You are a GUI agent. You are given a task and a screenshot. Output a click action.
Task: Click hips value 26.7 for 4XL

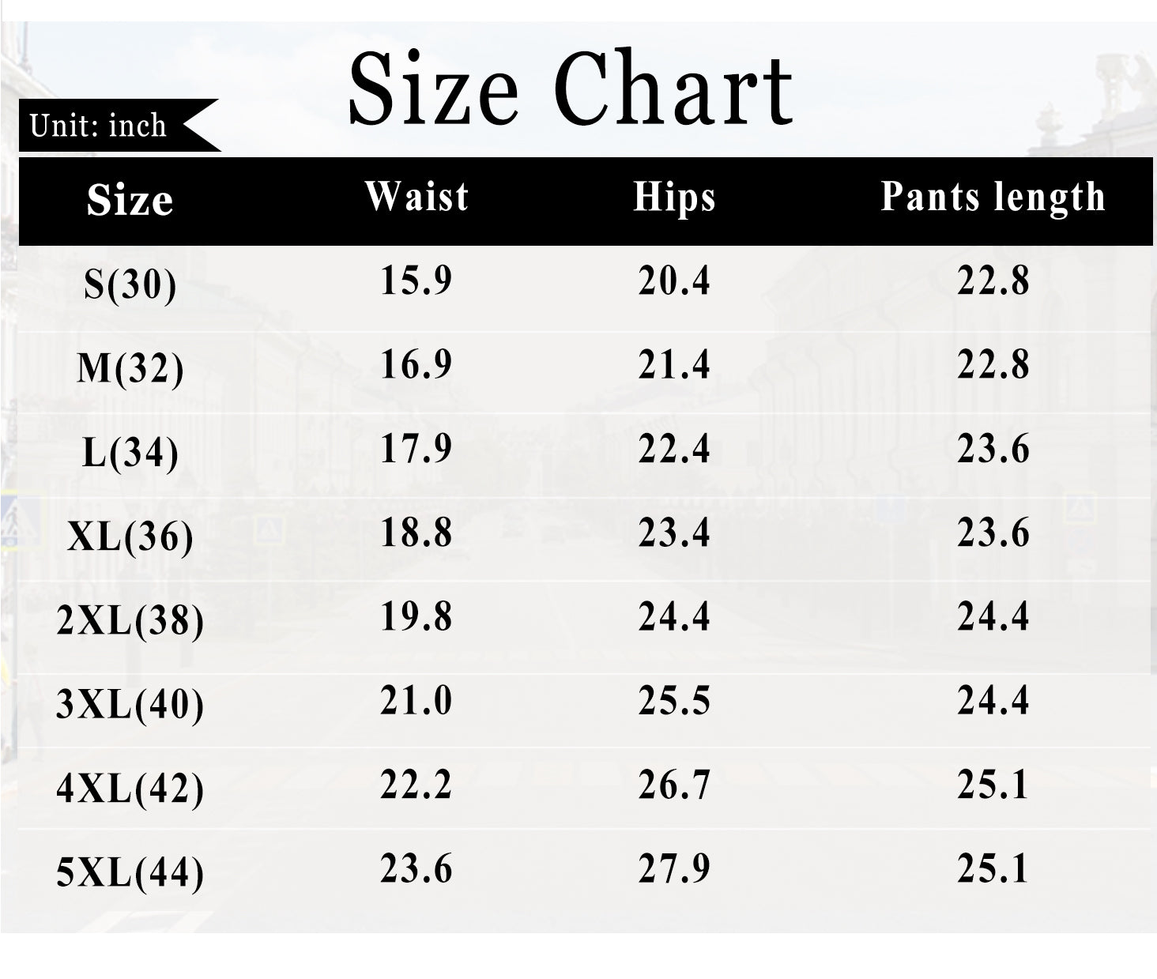[x=674, y=785]
